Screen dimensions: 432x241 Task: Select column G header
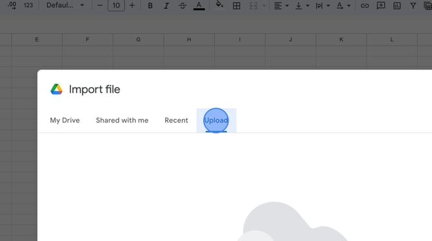[x=139, y=39]
